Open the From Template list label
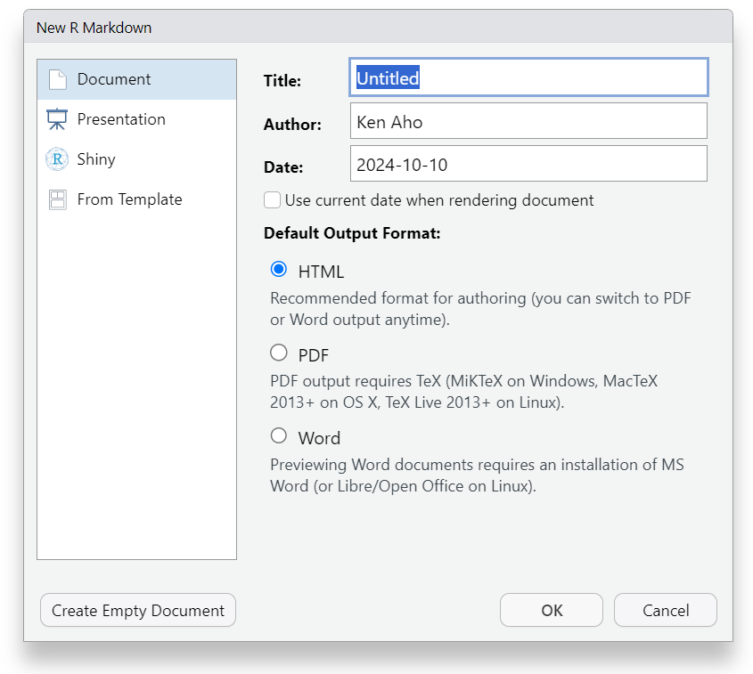The image size is (753, 674). (x=130, y=199)
